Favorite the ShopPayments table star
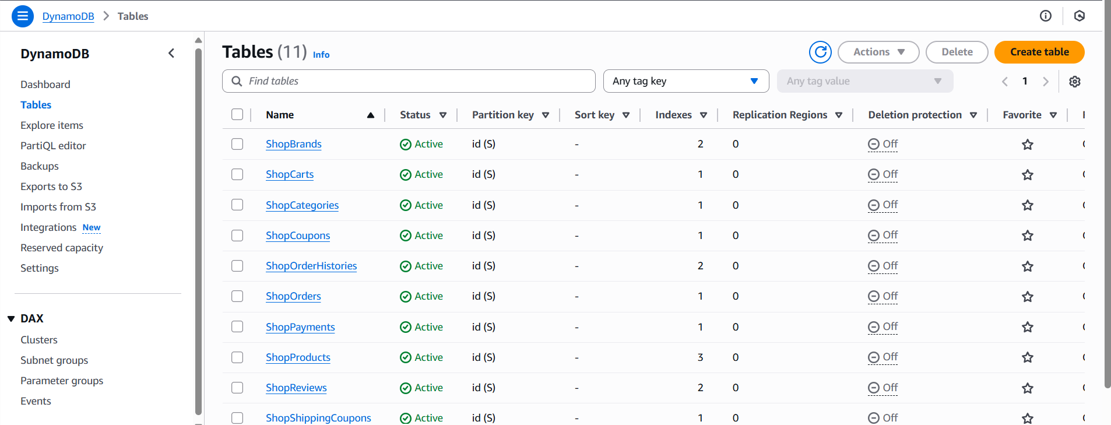This screenshot has height=425, width=1111. 1028,327
